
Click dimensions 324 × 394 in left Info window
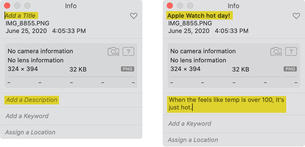tap(23, 69)
